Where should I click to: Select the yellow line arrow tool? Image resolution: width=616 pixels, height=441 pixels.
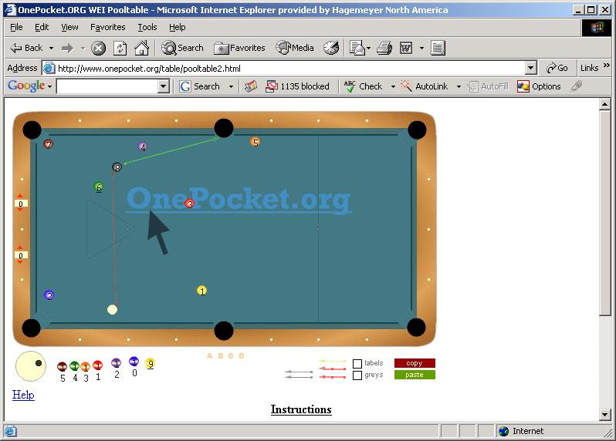coord(333,361)
